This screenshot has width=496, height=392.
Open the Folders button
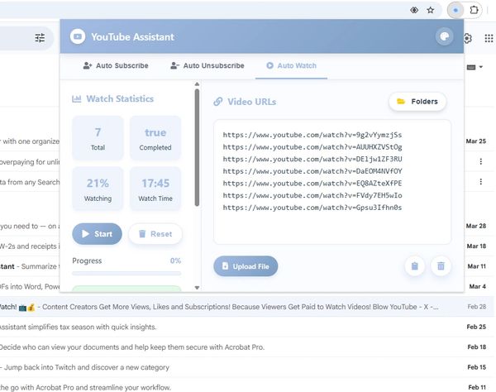pos(417,102)
